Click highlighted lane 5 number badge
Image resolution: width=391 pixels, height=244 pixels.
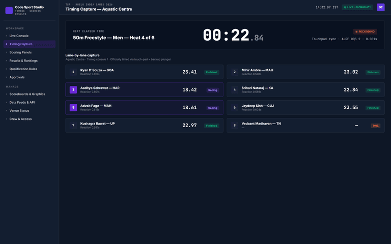[x=73, y=108]
